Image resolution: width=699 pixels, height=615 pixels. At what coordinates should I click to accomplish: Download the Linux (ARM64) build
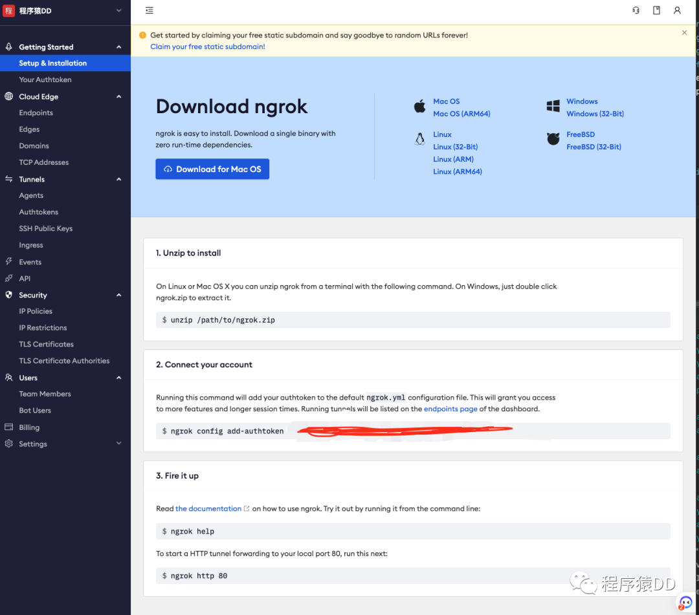coord(458,172)
